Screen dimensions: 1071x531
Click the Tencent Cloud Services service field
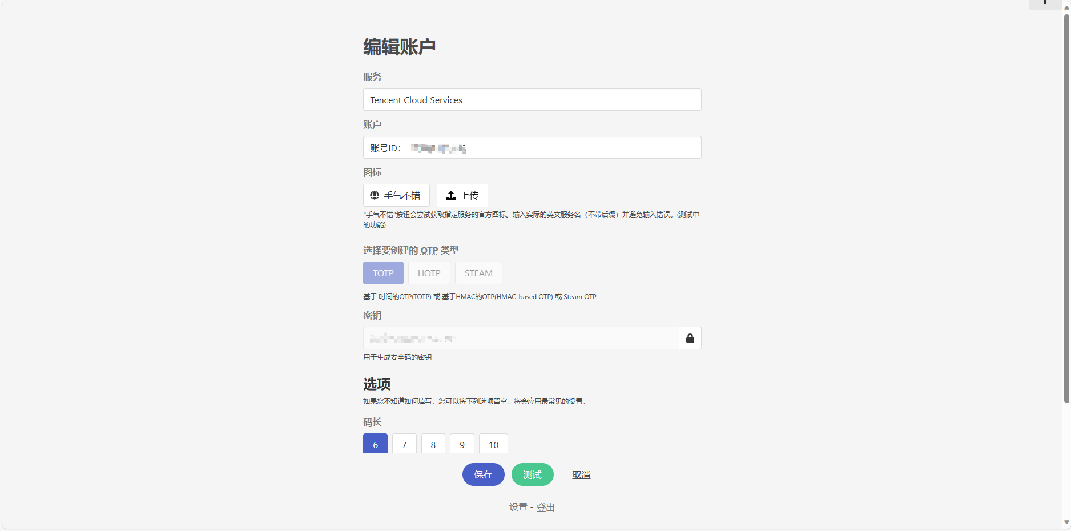coord(532,99)
